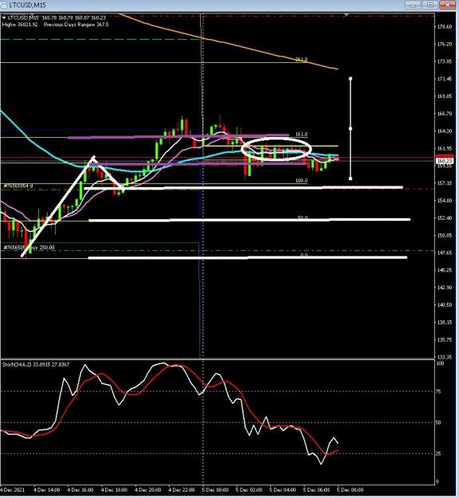Select the Fibonacci 261.8 level label

301,60
